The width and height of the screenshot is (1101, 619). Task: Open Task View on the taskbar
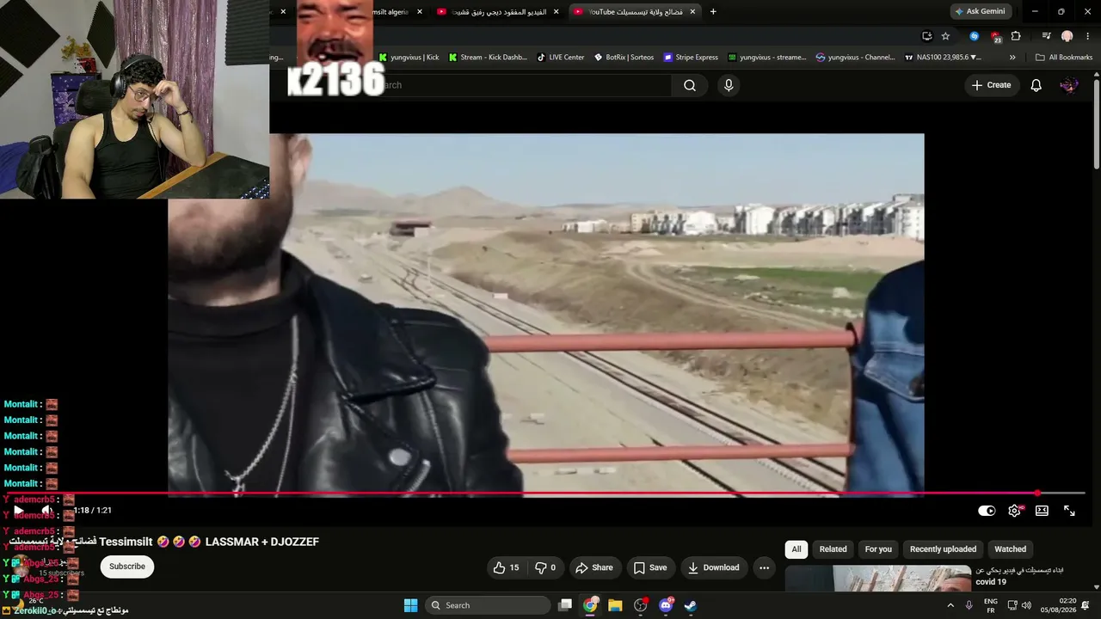pos(565,605)
